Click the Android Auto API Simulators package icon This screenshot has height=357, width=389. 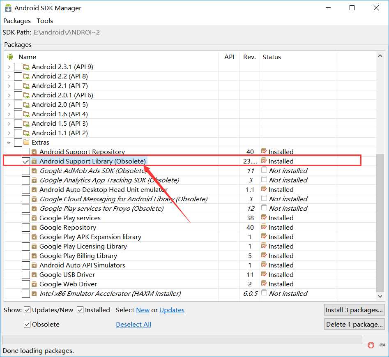pos(34,265)
